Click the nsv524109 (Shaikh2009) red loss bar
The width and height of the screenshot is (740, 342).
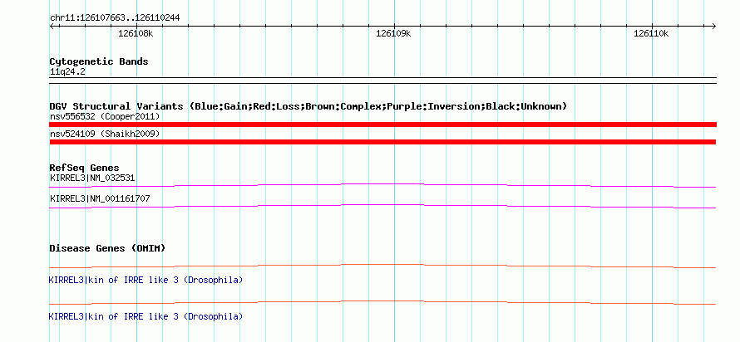click(382, 142)
